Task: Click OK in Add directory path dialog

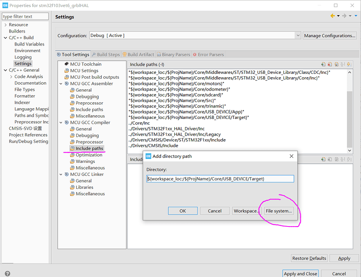Action: (x=183, y=211)
